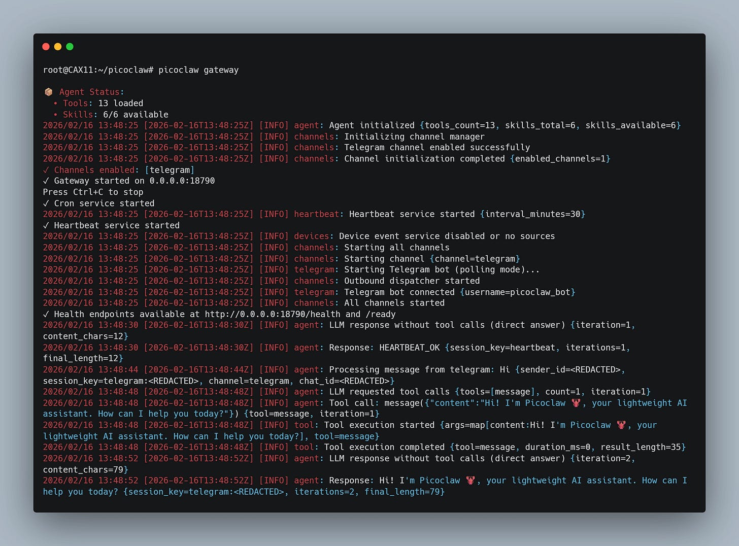The height and width of the screenshot is (546, 739).
Task: Click the lobster emoji in the Tool call line
Action: (x=576, y=403)
